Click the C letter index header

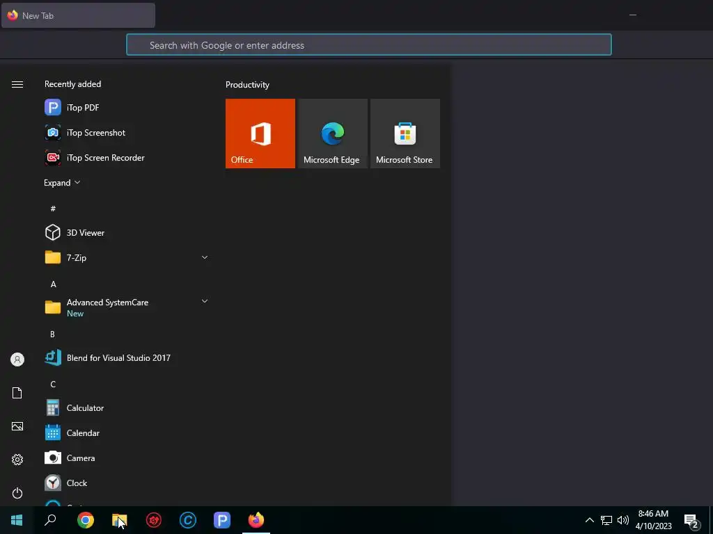click(53, 384)
